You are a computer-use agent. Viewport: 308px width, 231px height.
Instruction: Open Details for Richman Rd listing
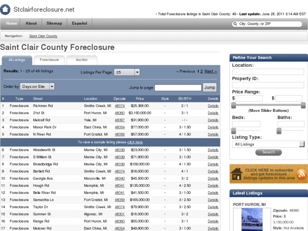pos(213,106)
